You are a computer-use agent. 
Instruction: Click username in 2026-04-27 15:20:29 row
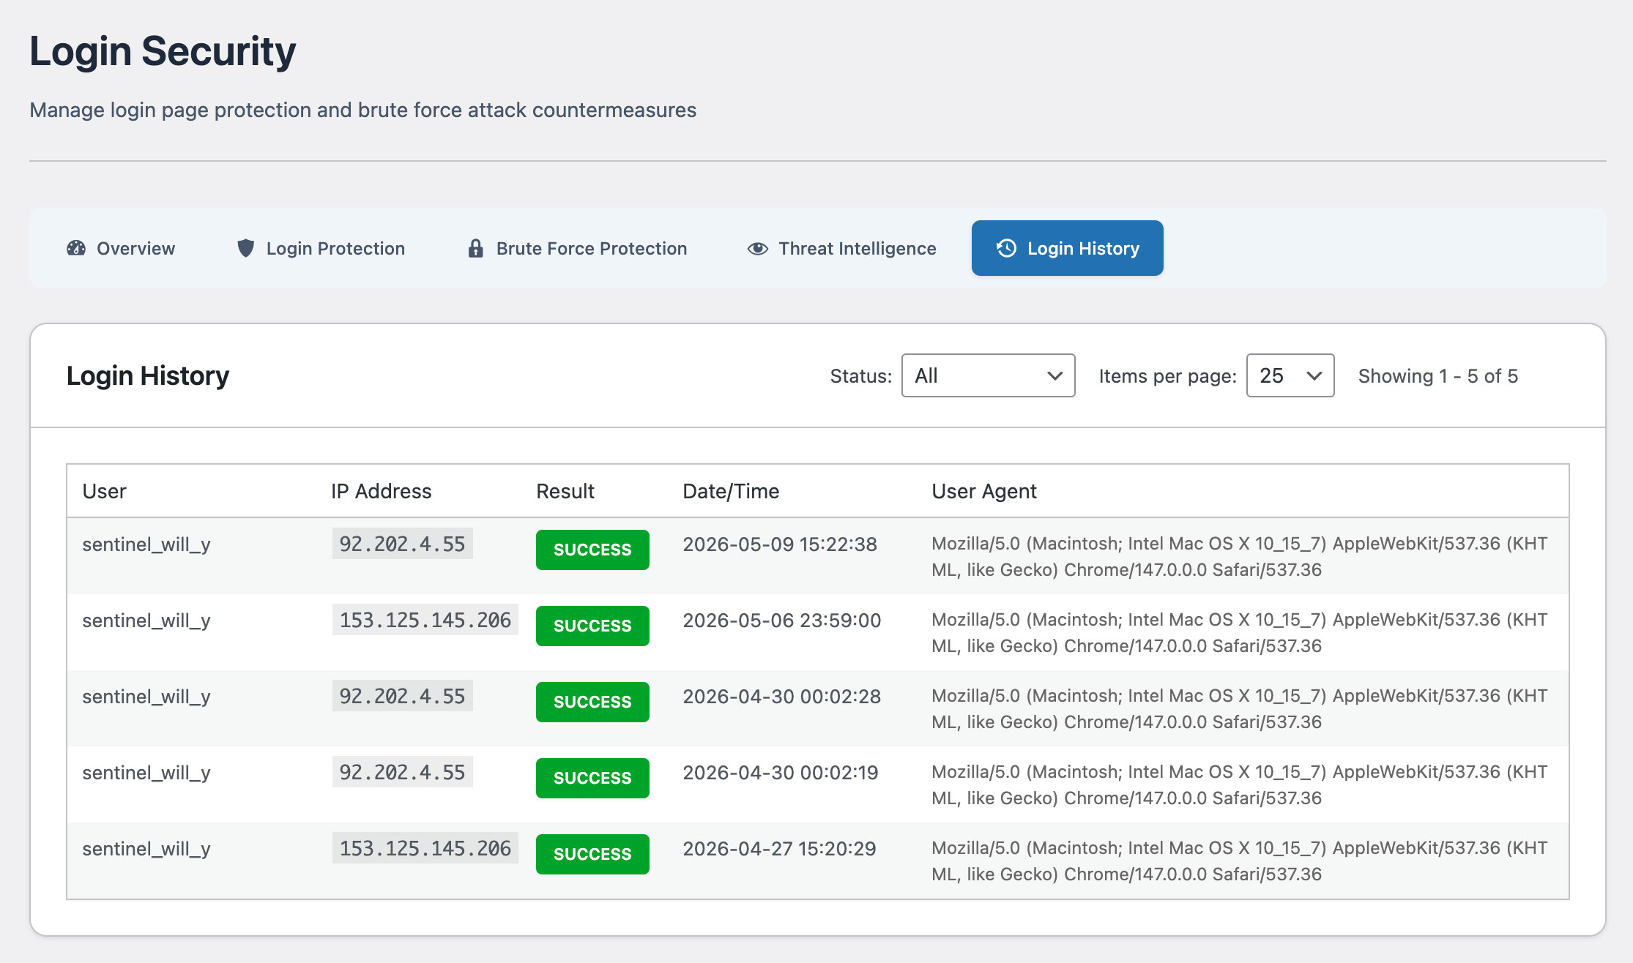coord(146,849)
